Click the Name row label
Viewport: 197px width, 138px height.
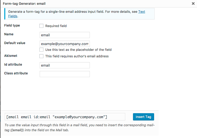click(x=9, y=34)
